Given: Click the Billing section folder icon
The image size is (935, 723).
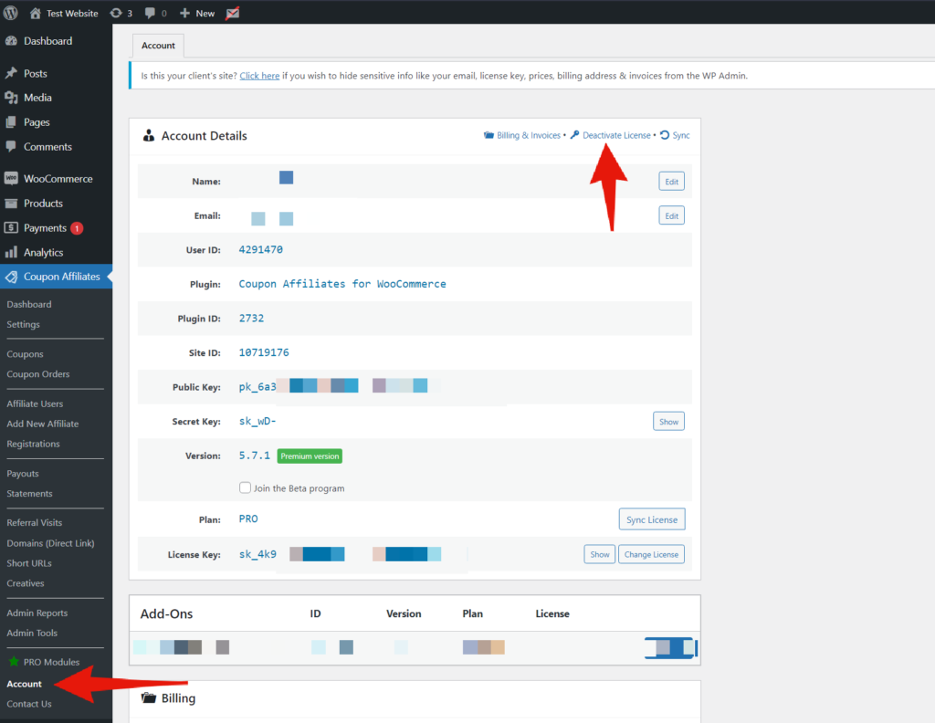Looking at the screenshot, I should click(x=149, y=697).
